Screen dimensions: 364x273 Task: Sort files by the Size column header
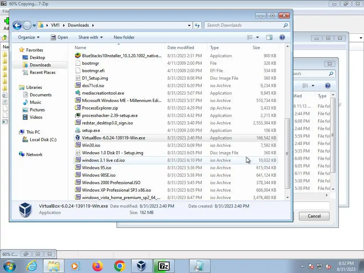pyautogui.click(x=256, y=48)
